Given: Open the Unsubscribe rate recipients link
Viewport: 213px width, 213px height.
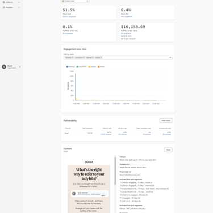Looking at the screenshot, I should pos(166,135).
